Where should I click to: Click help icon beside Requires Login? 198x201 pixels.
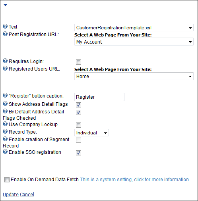pos(5,61)
